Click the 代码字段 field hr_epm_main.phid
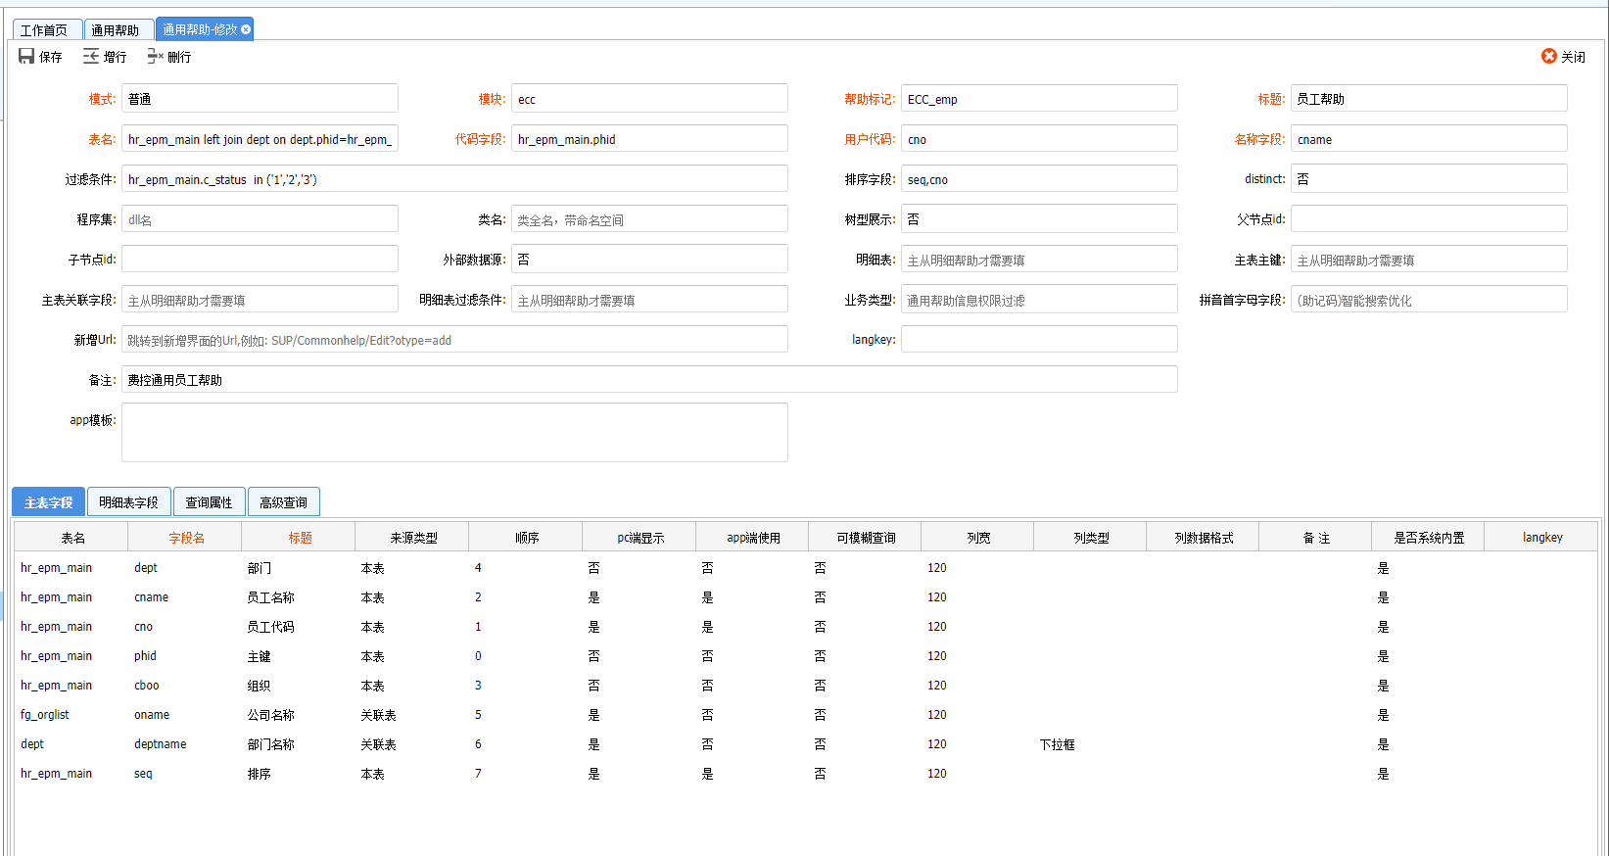Image resolution: width=1609 pixels, height=856 pixels. [x=649, y=138]
